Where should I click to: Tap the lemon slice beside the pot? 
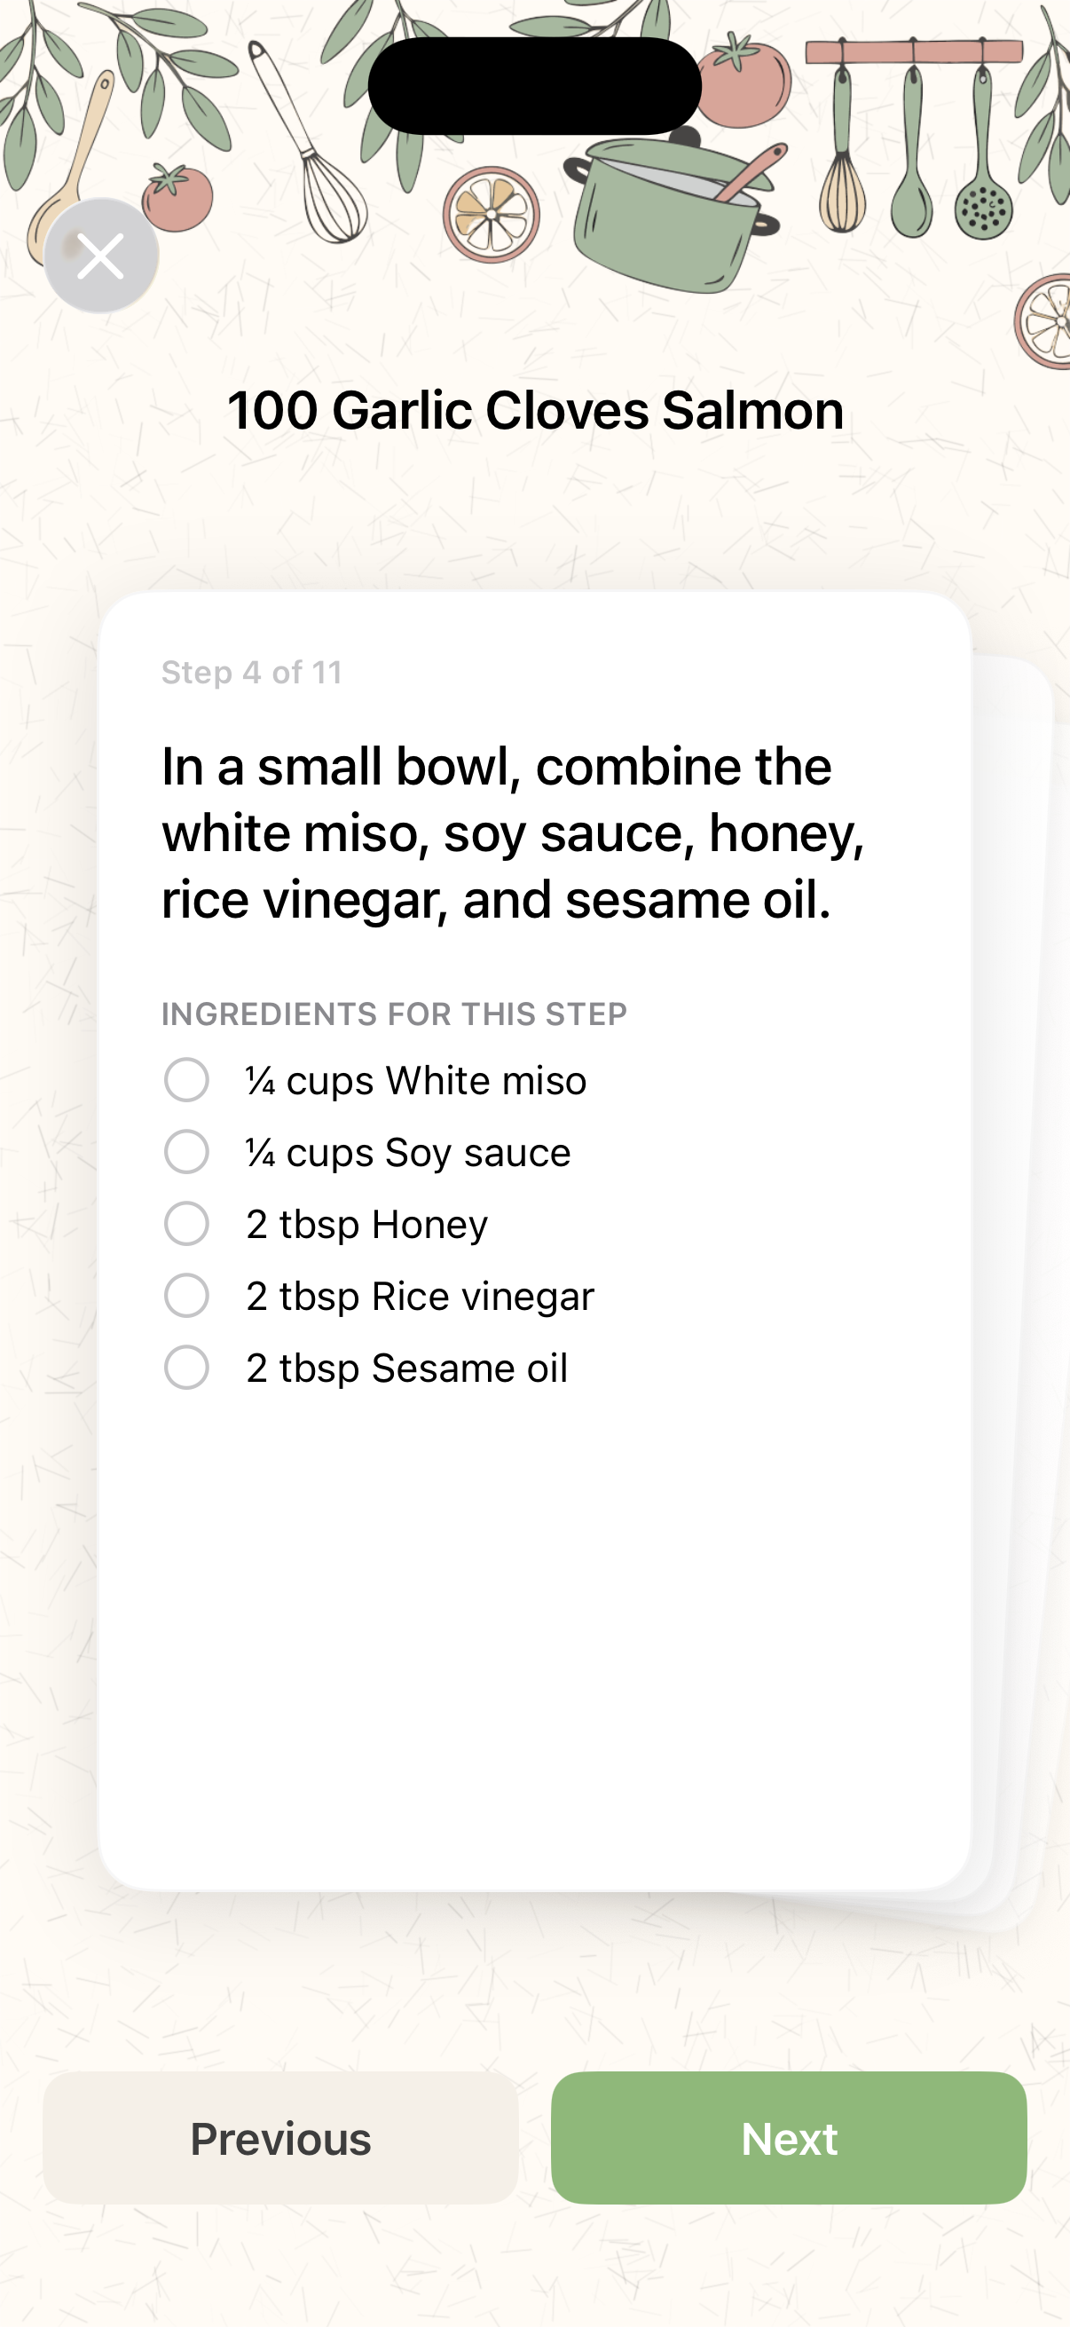[x=492, y=215]
